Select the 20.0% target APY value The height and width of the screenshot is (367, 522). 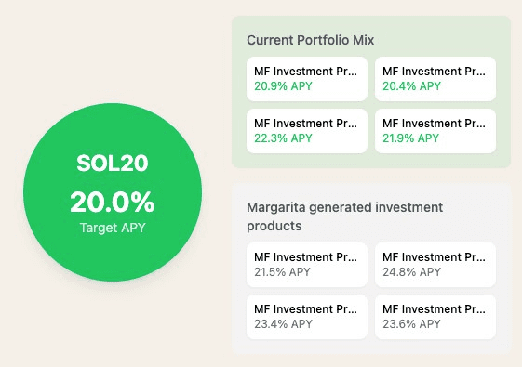113,203
